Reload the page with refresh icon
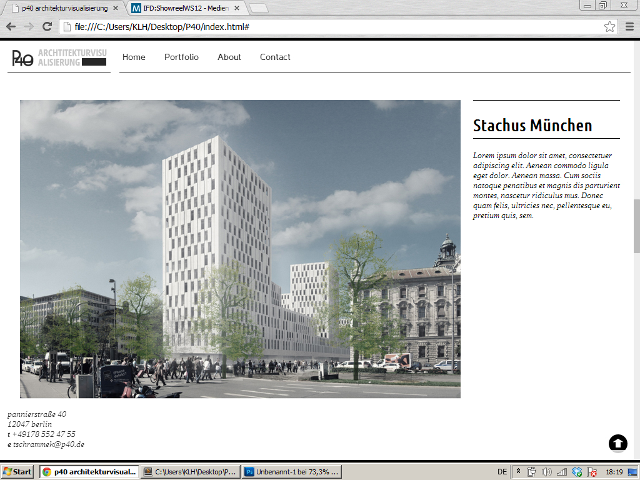This screenshot has height=480, width=640. pos(47,27)
